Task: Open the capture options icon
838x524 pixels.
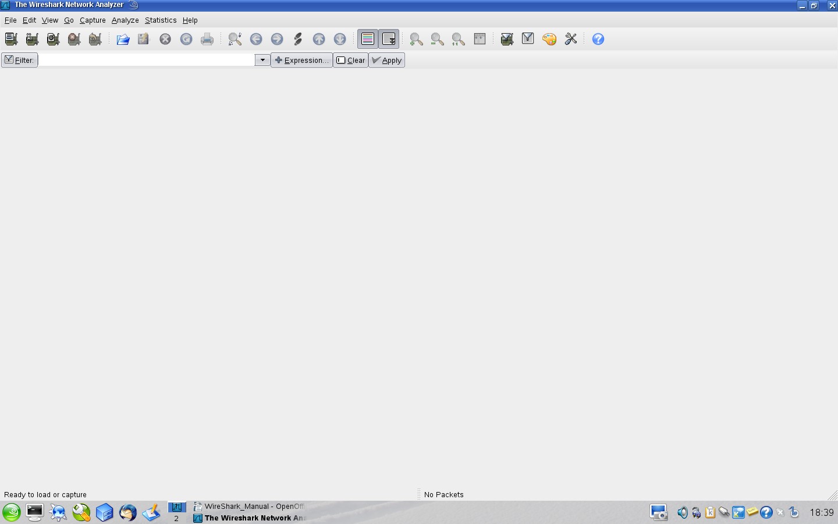Action: (x=32, y=39)
